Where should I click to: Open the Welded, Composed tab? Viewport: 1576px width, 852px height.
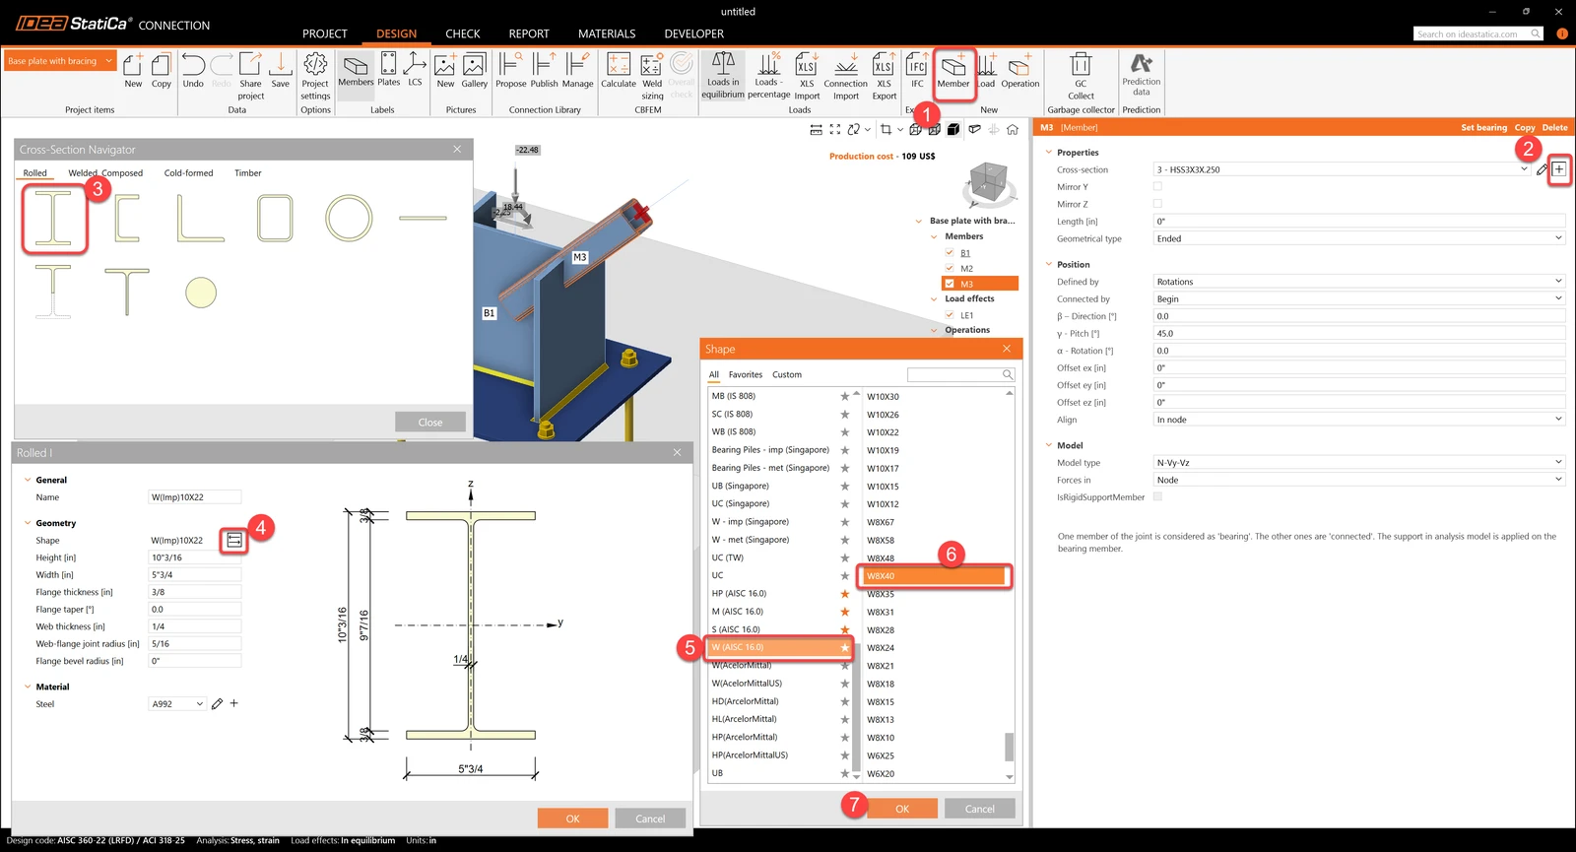tap(105, 173)
